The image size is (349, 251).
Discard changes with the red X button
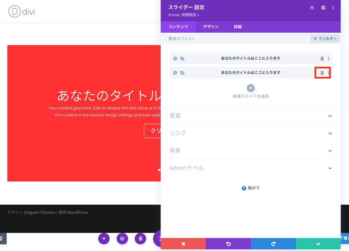pos(183,244)
